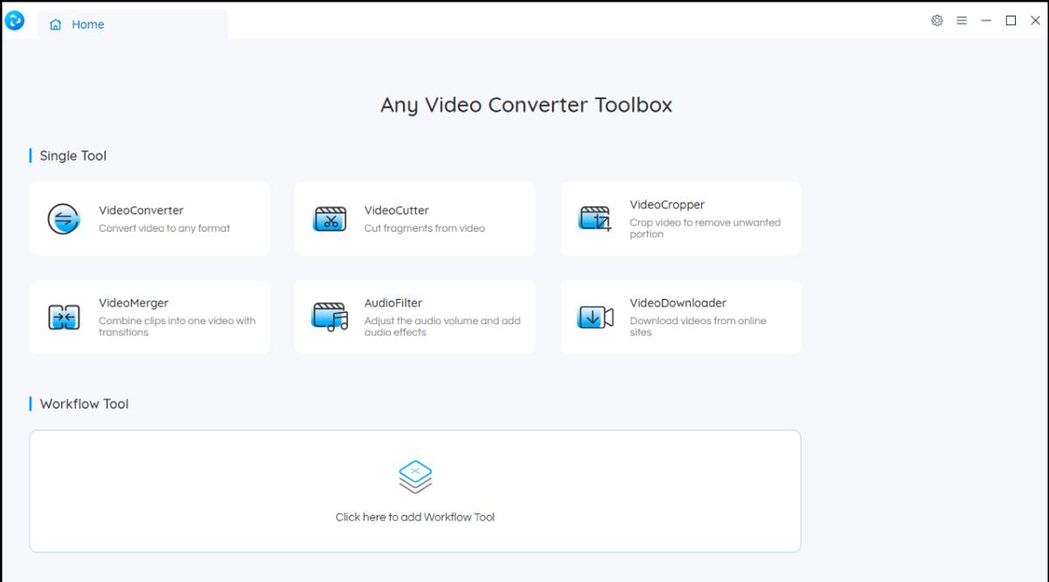Image resolution: width=1049 pixels, height=582 pixels.
Task: Click "Crop video to remove unwanted portion" text
Action: [x=705, y=228]
